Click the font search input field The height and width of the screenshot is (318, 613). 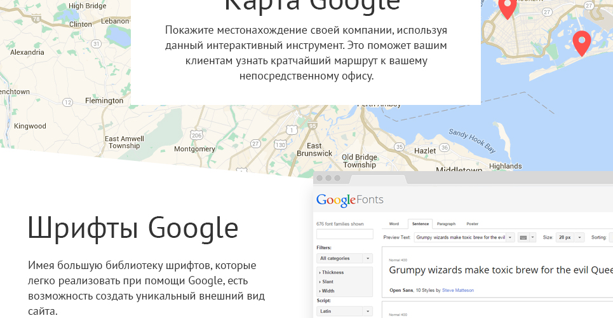(x=344, y=234)
